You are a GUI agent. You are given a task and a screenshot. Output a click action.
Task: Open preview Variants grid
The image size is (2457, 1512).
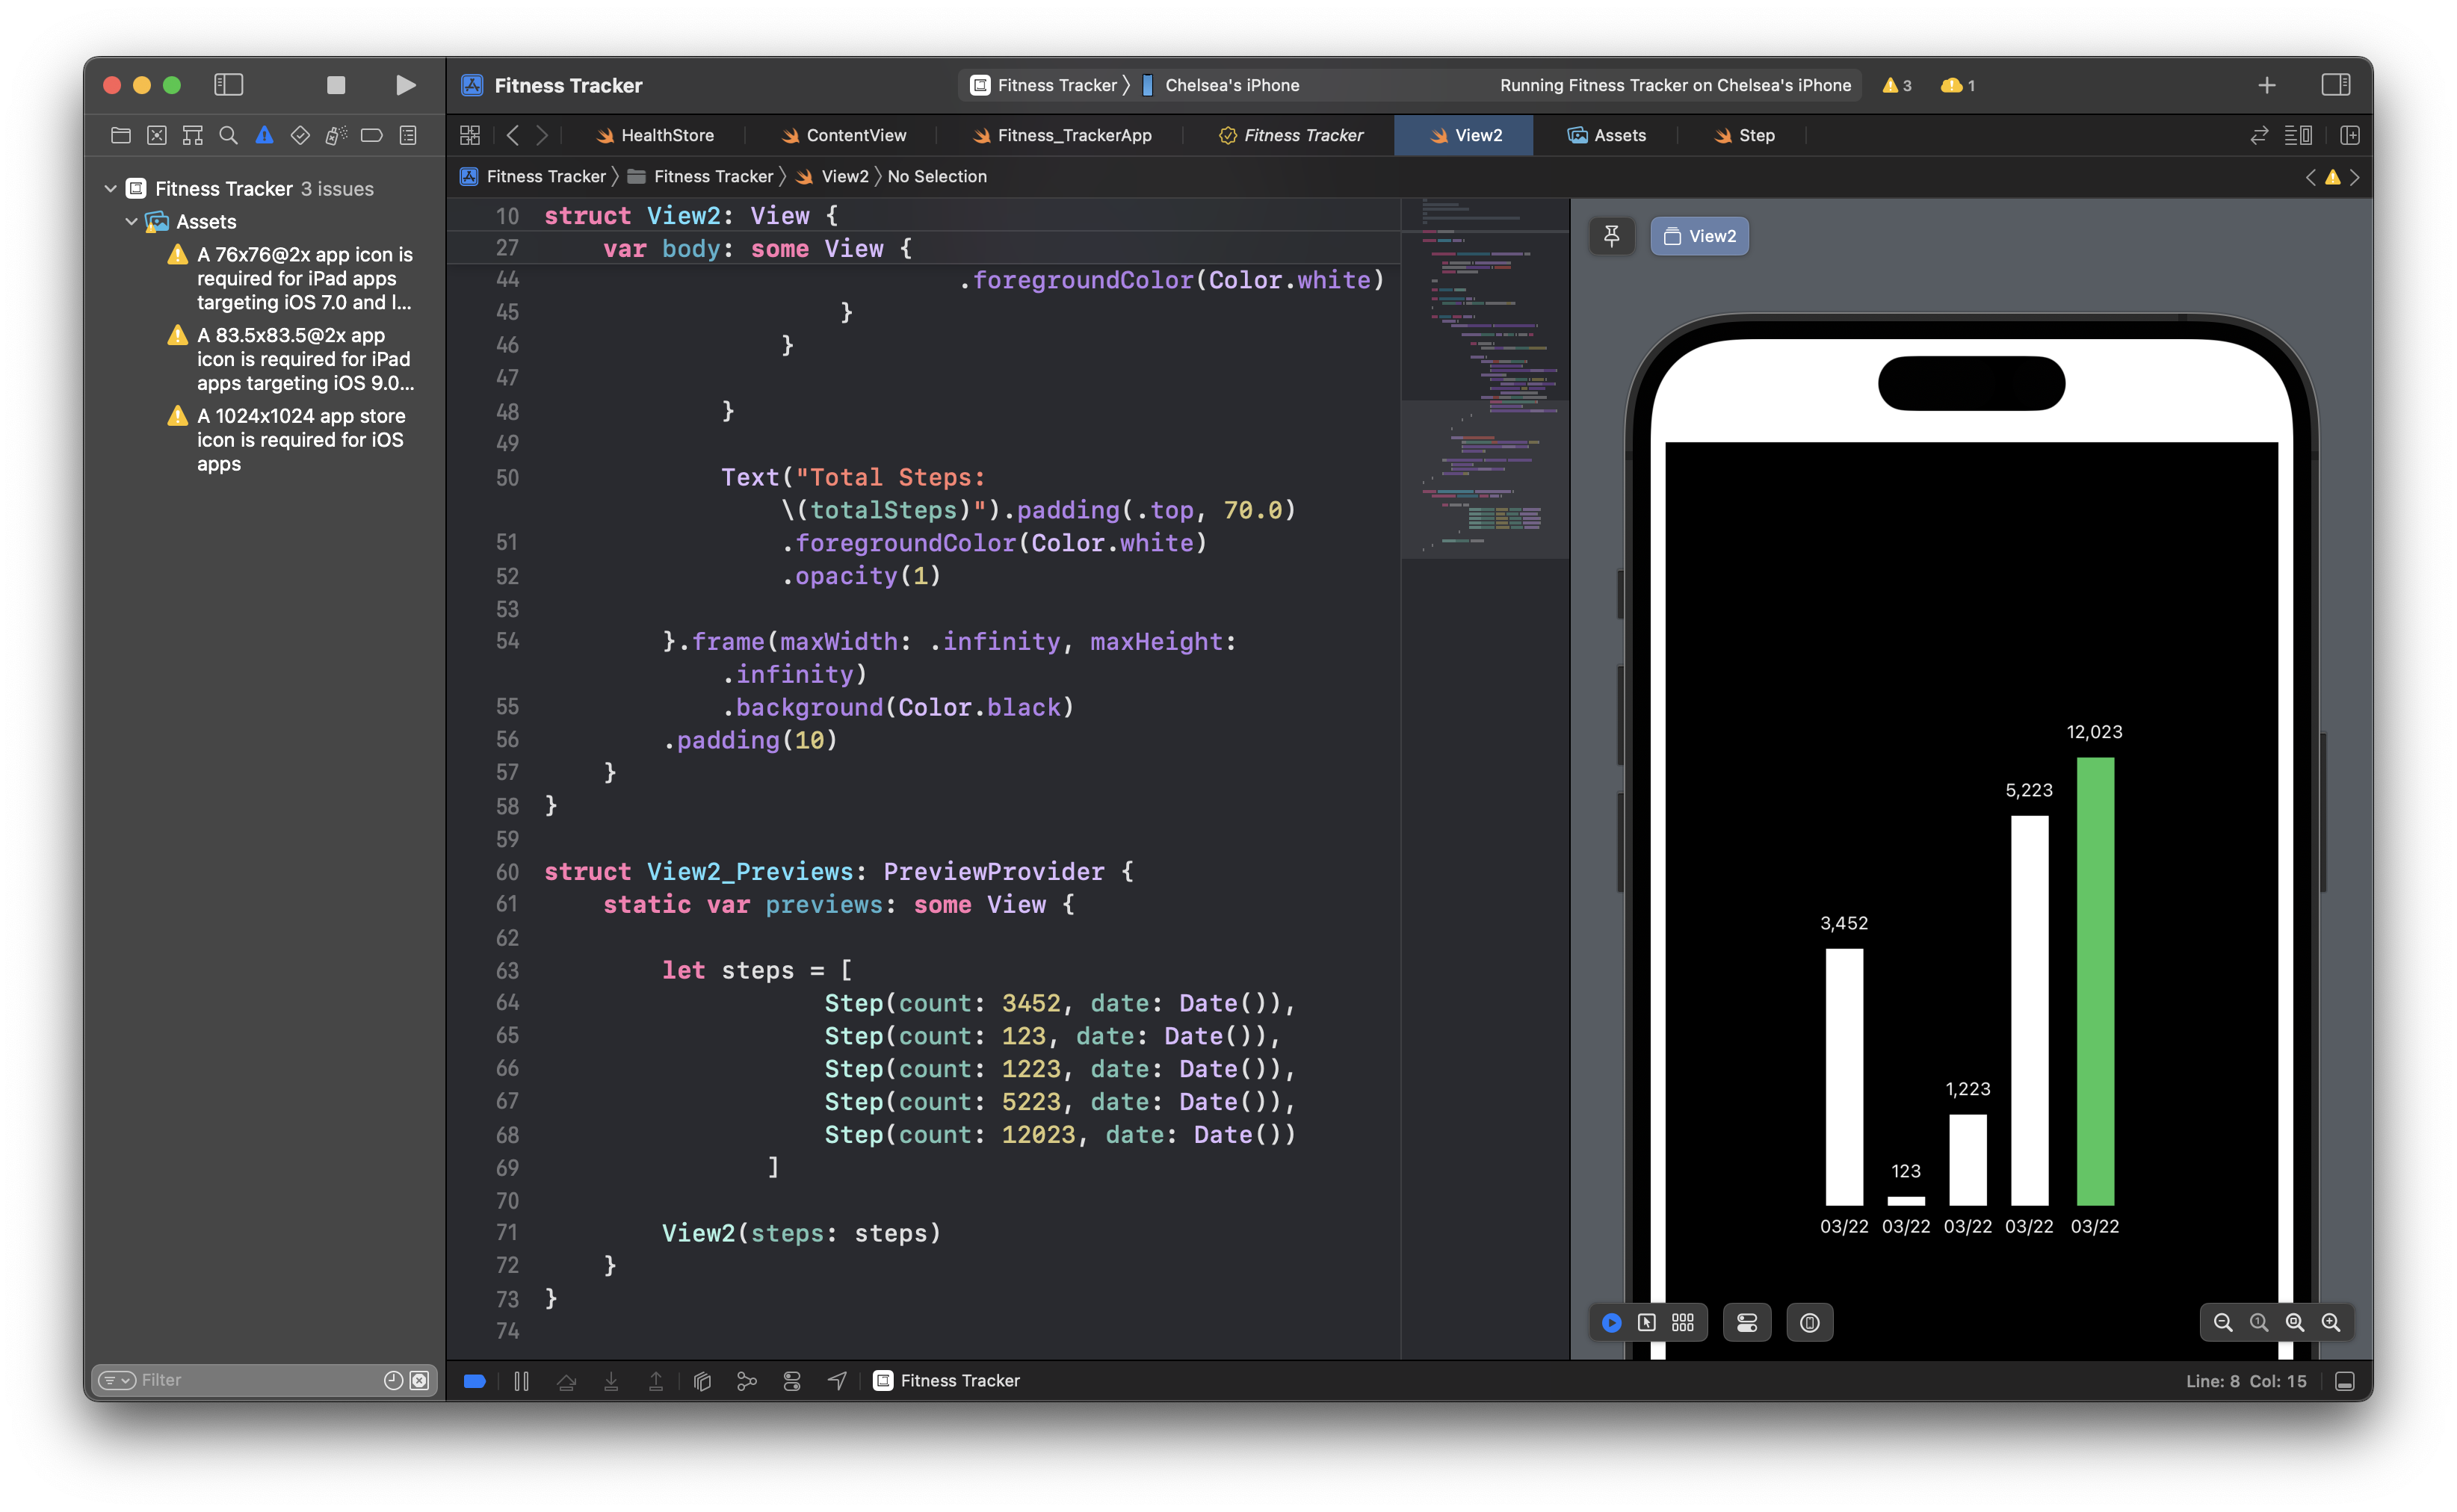[1683, 1322]
